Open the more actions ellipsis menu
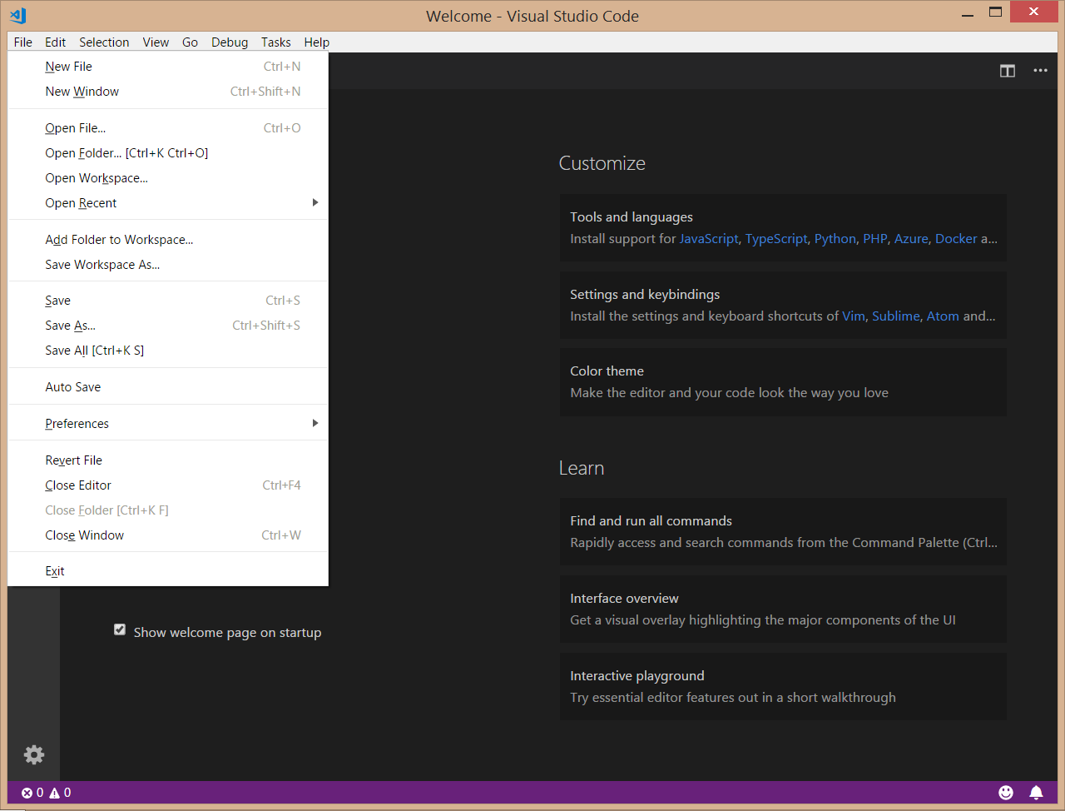1065x811 pixels. point(1040,71)
